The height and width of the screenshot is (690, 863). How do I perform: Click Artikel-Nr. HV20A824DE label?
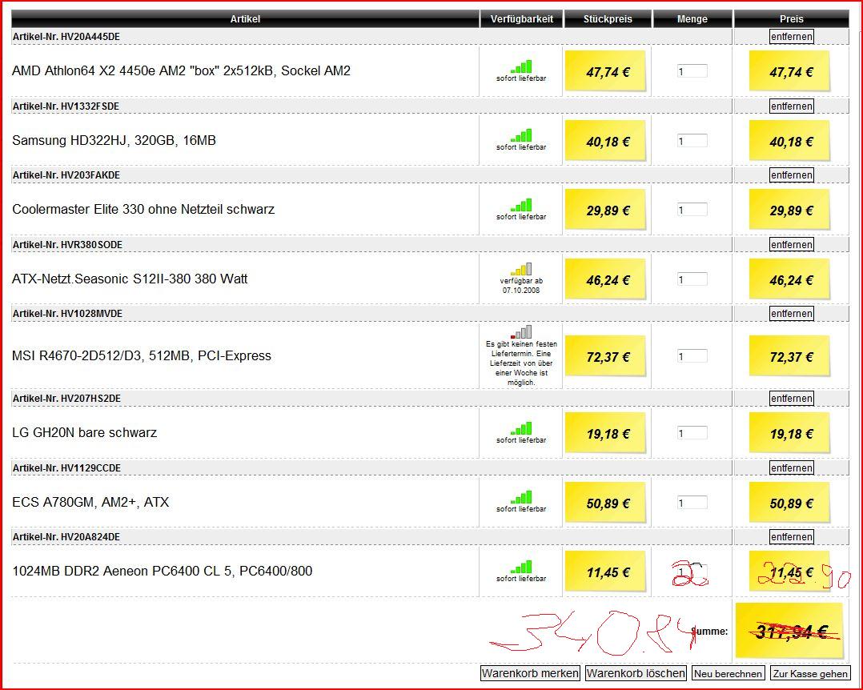pos(66,537)
